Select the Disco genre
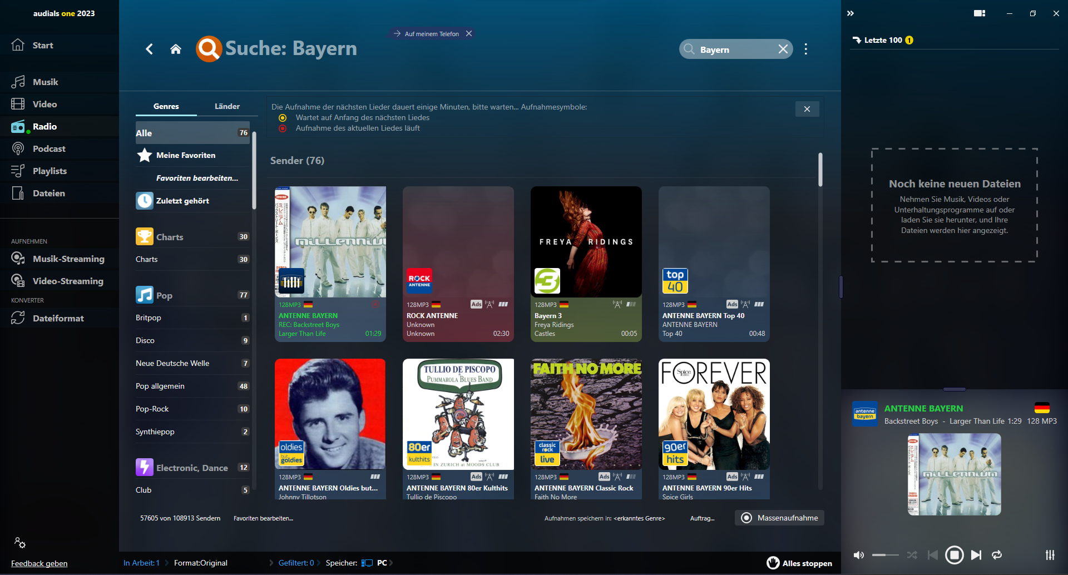1068x575 pixels. pyautogui.click(x=192, y=341)
